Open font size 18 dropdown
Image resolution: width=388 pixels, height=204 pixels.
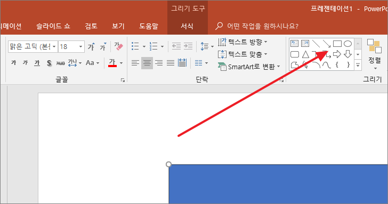tap(80, 46)
